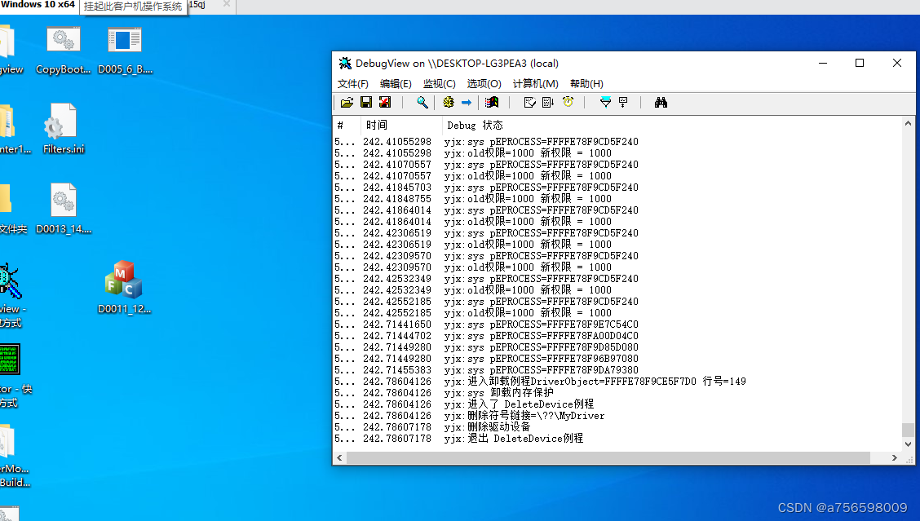Toggle Capture Win32 with the Windows logo icon
Viewport: 920px width, 521px height.
[x=490, y=102]
